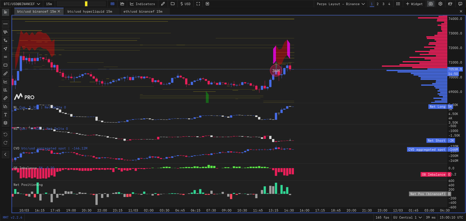Click the 39 ms latency indicator
466x221 pixels.
pyautogui.click(x=430, y=218)
